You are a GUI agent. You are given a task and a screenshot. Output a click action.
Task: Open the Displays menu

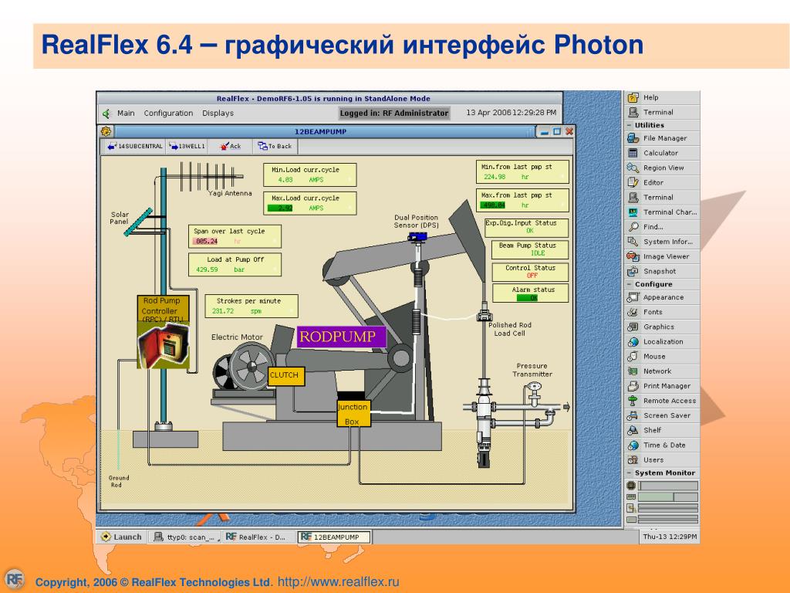(218, 114)
